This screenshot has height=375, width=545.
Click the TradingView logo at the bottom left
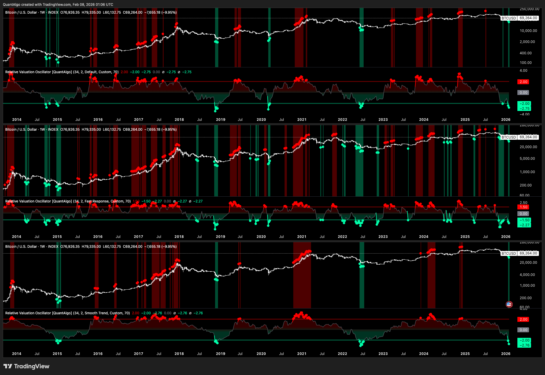[x=26, y=366]
